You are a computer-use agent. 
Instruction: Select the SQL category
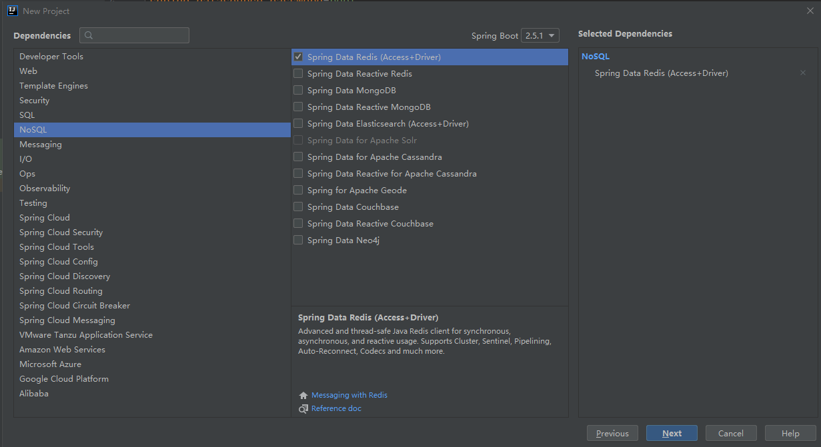(27, 115)
